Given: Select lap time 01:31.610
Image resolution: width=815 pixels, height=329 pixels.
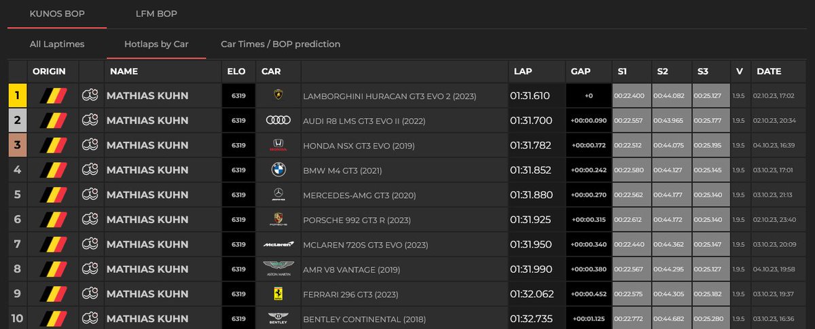Looking at the screenshot, I should click(x=530, y=96).
